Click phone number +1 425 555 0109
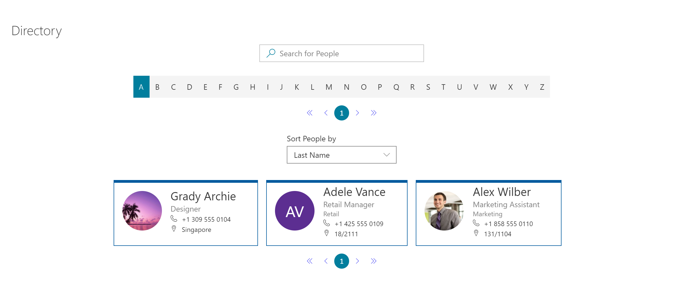This screenshot has height=295, width=685. point(359,224)
